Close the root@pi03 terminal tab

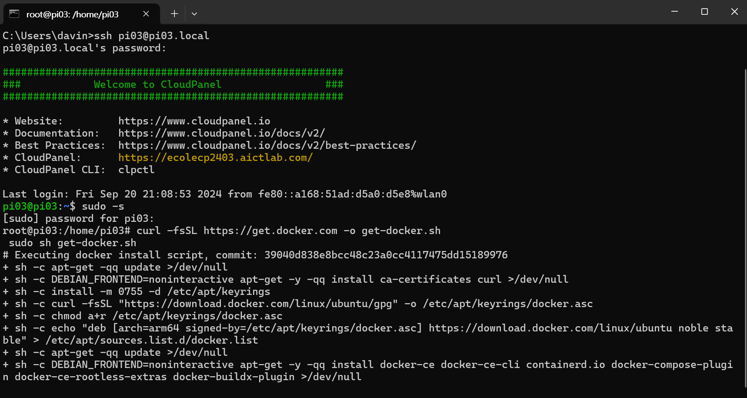[x=146, y=14]
